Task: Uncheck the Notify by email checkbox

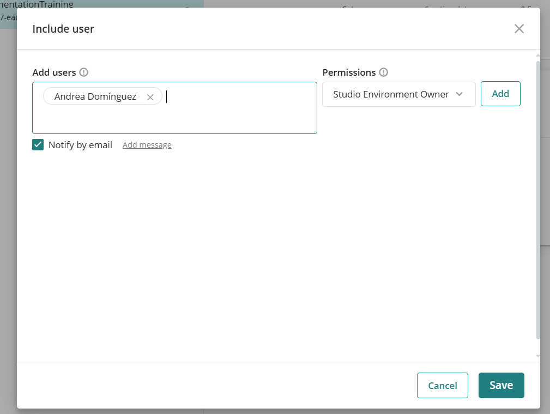Action: tap(38, 145)
